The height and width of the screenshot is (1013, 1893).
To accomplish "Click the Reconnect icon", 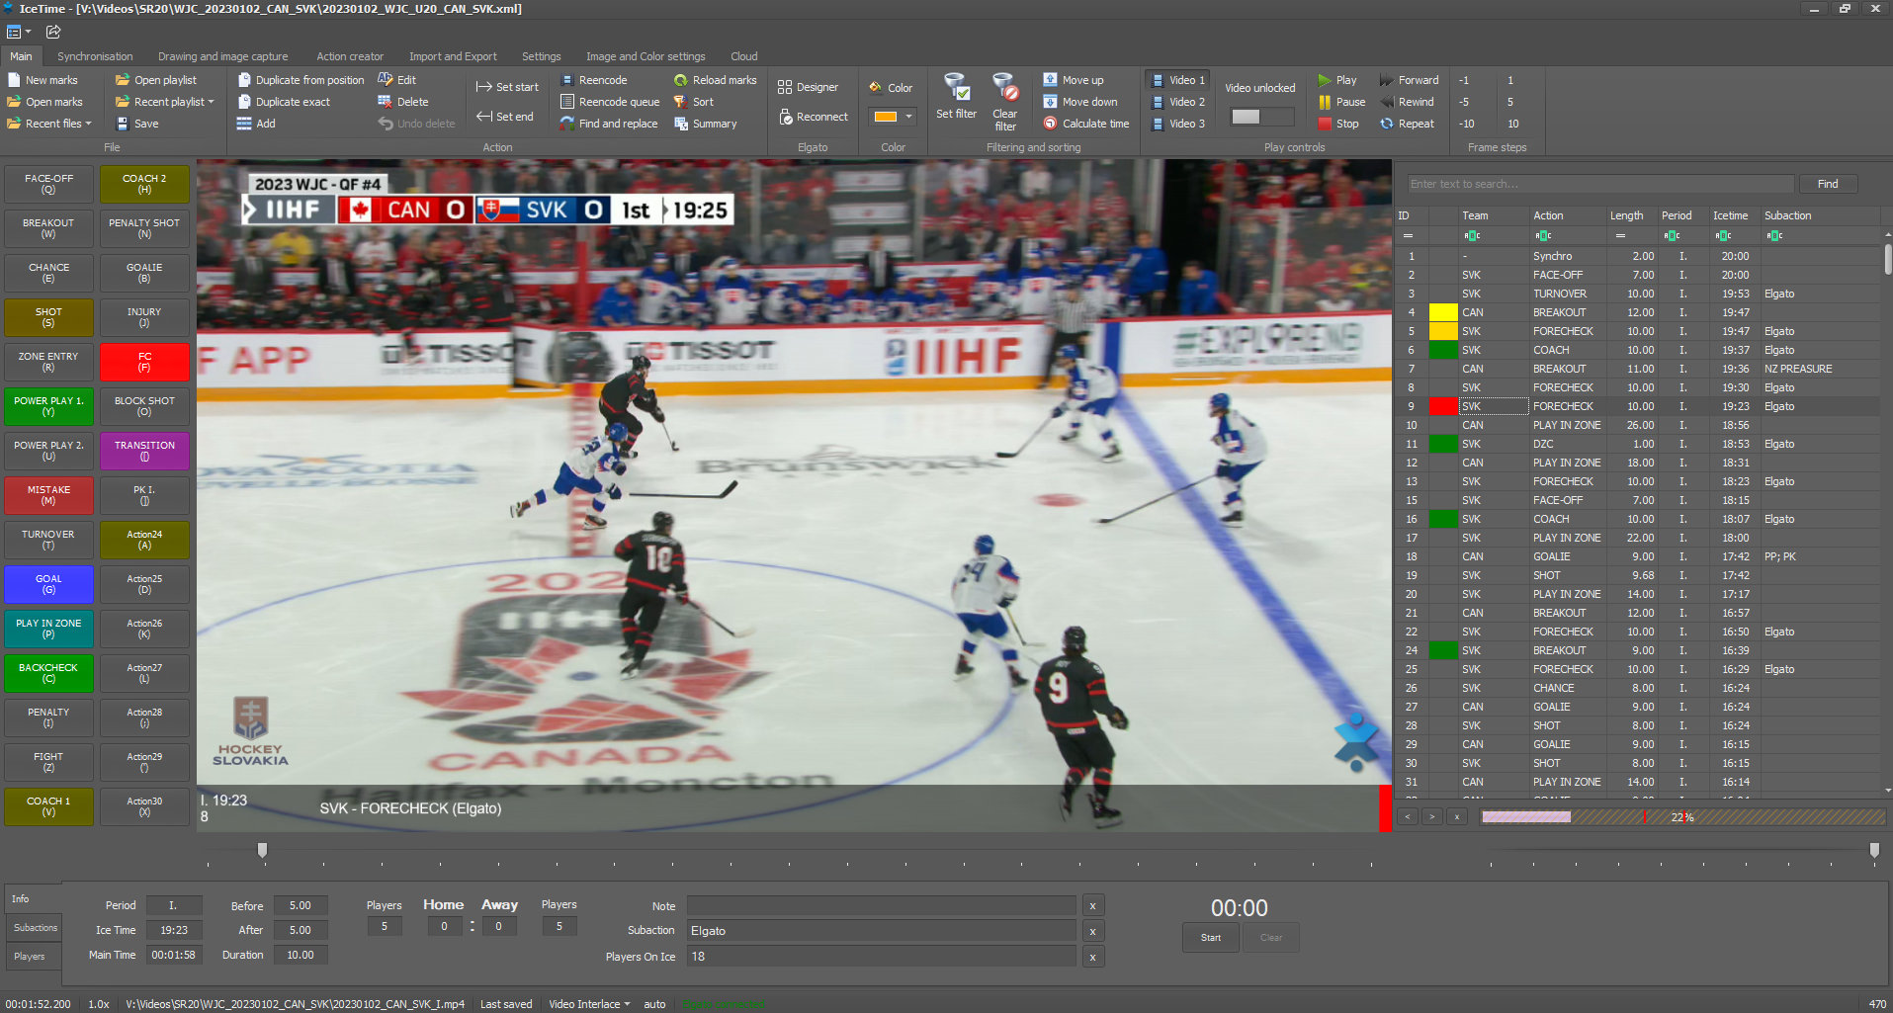I will [x=812, y=117].
